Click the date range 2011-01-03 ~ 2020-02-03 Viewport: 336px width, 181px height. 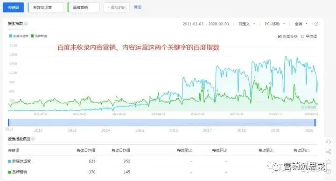[206, 24]
